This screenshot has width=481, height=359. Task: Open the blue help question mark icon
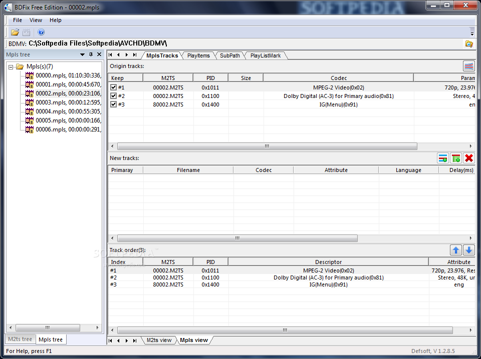pos(41,32)
